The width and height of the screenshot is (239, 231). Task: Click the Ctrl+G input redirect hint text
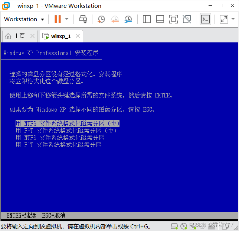click(x=76, y=227)
